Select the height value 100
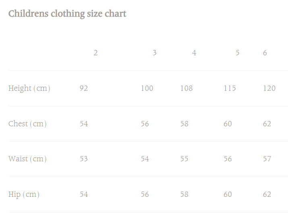This screenshot has height=215, width=288. [147, 88]
